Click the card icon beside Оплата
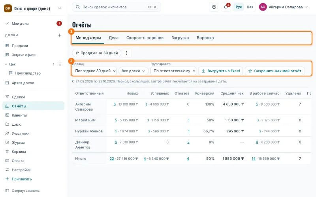Viewport: 316px width, 197px height. point(7,161)
